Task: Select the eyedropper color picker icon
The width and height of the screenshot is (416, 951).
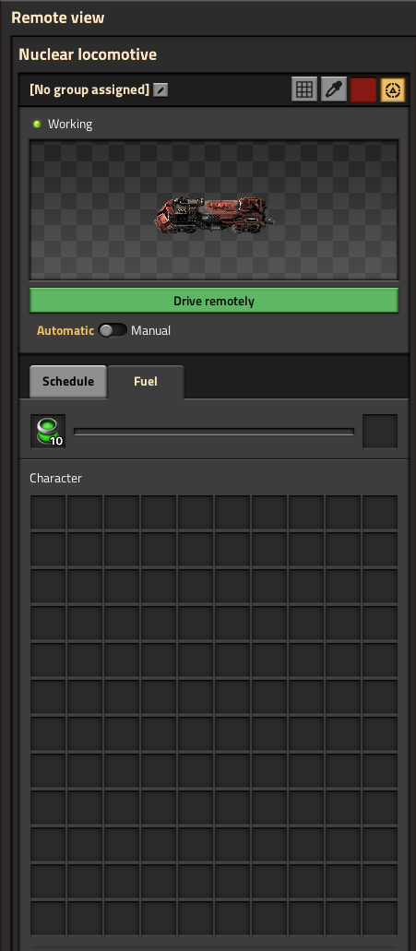Action: pos(334,89)
